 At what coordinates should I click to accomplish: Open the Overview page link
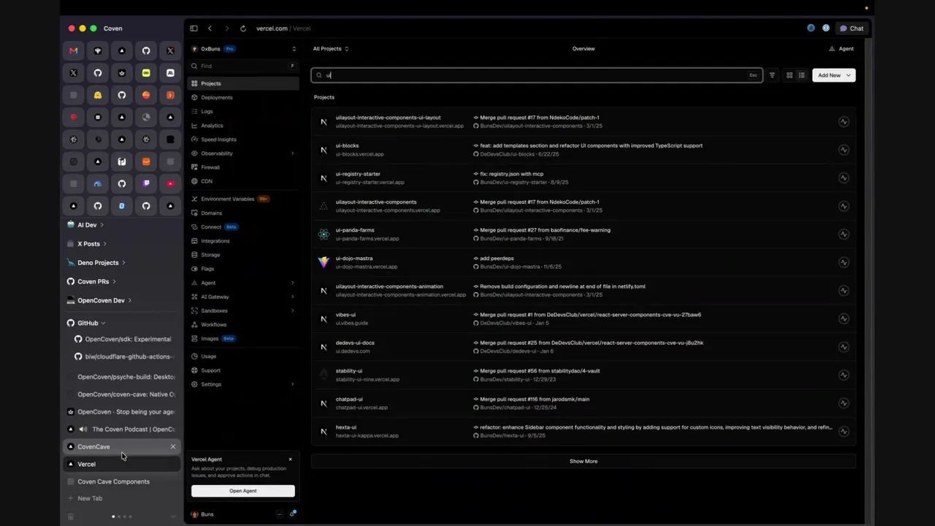coord(584,49)
